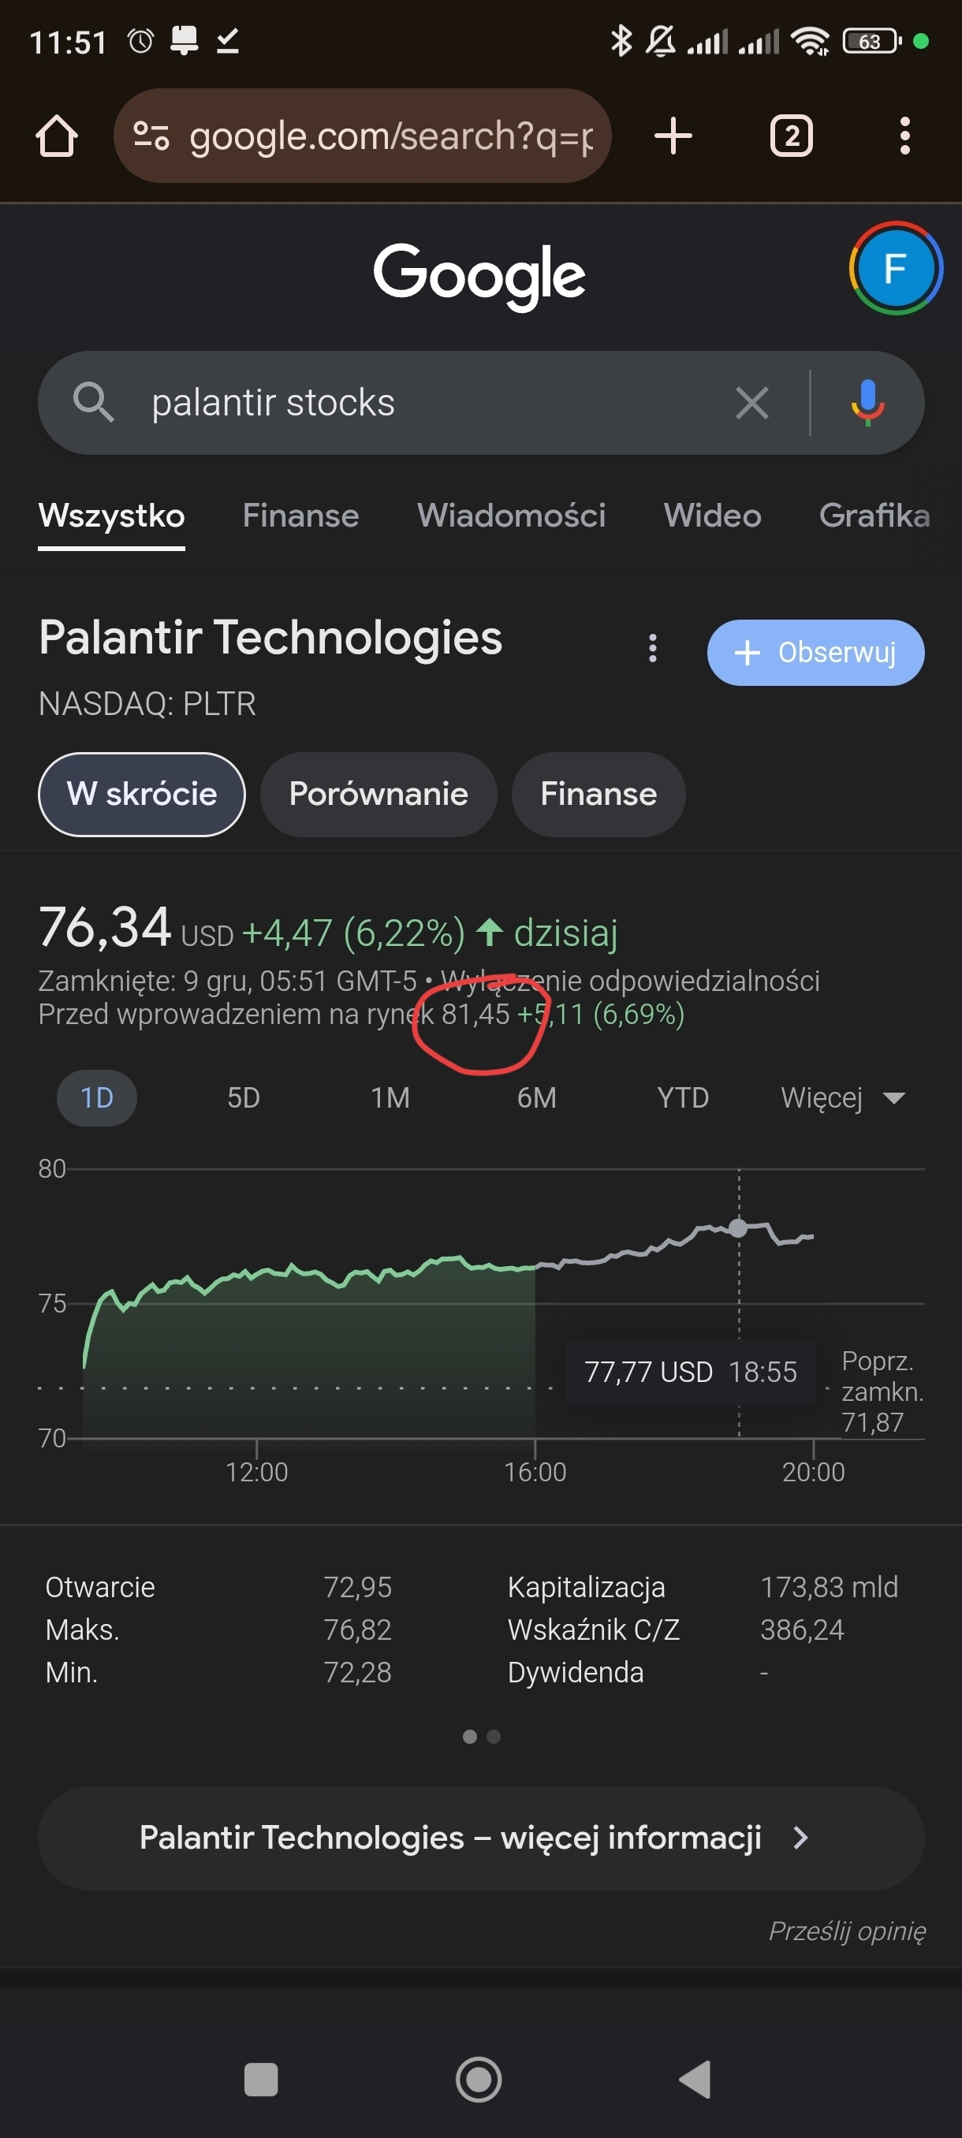Image resolution: width=962 pixels, height=2138 pixels.
Task: Open Palantir card three-dot options
Action: 653,648
